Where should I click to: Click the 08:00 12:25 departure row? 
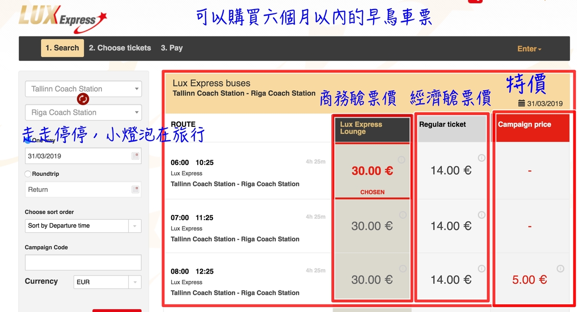248,280
